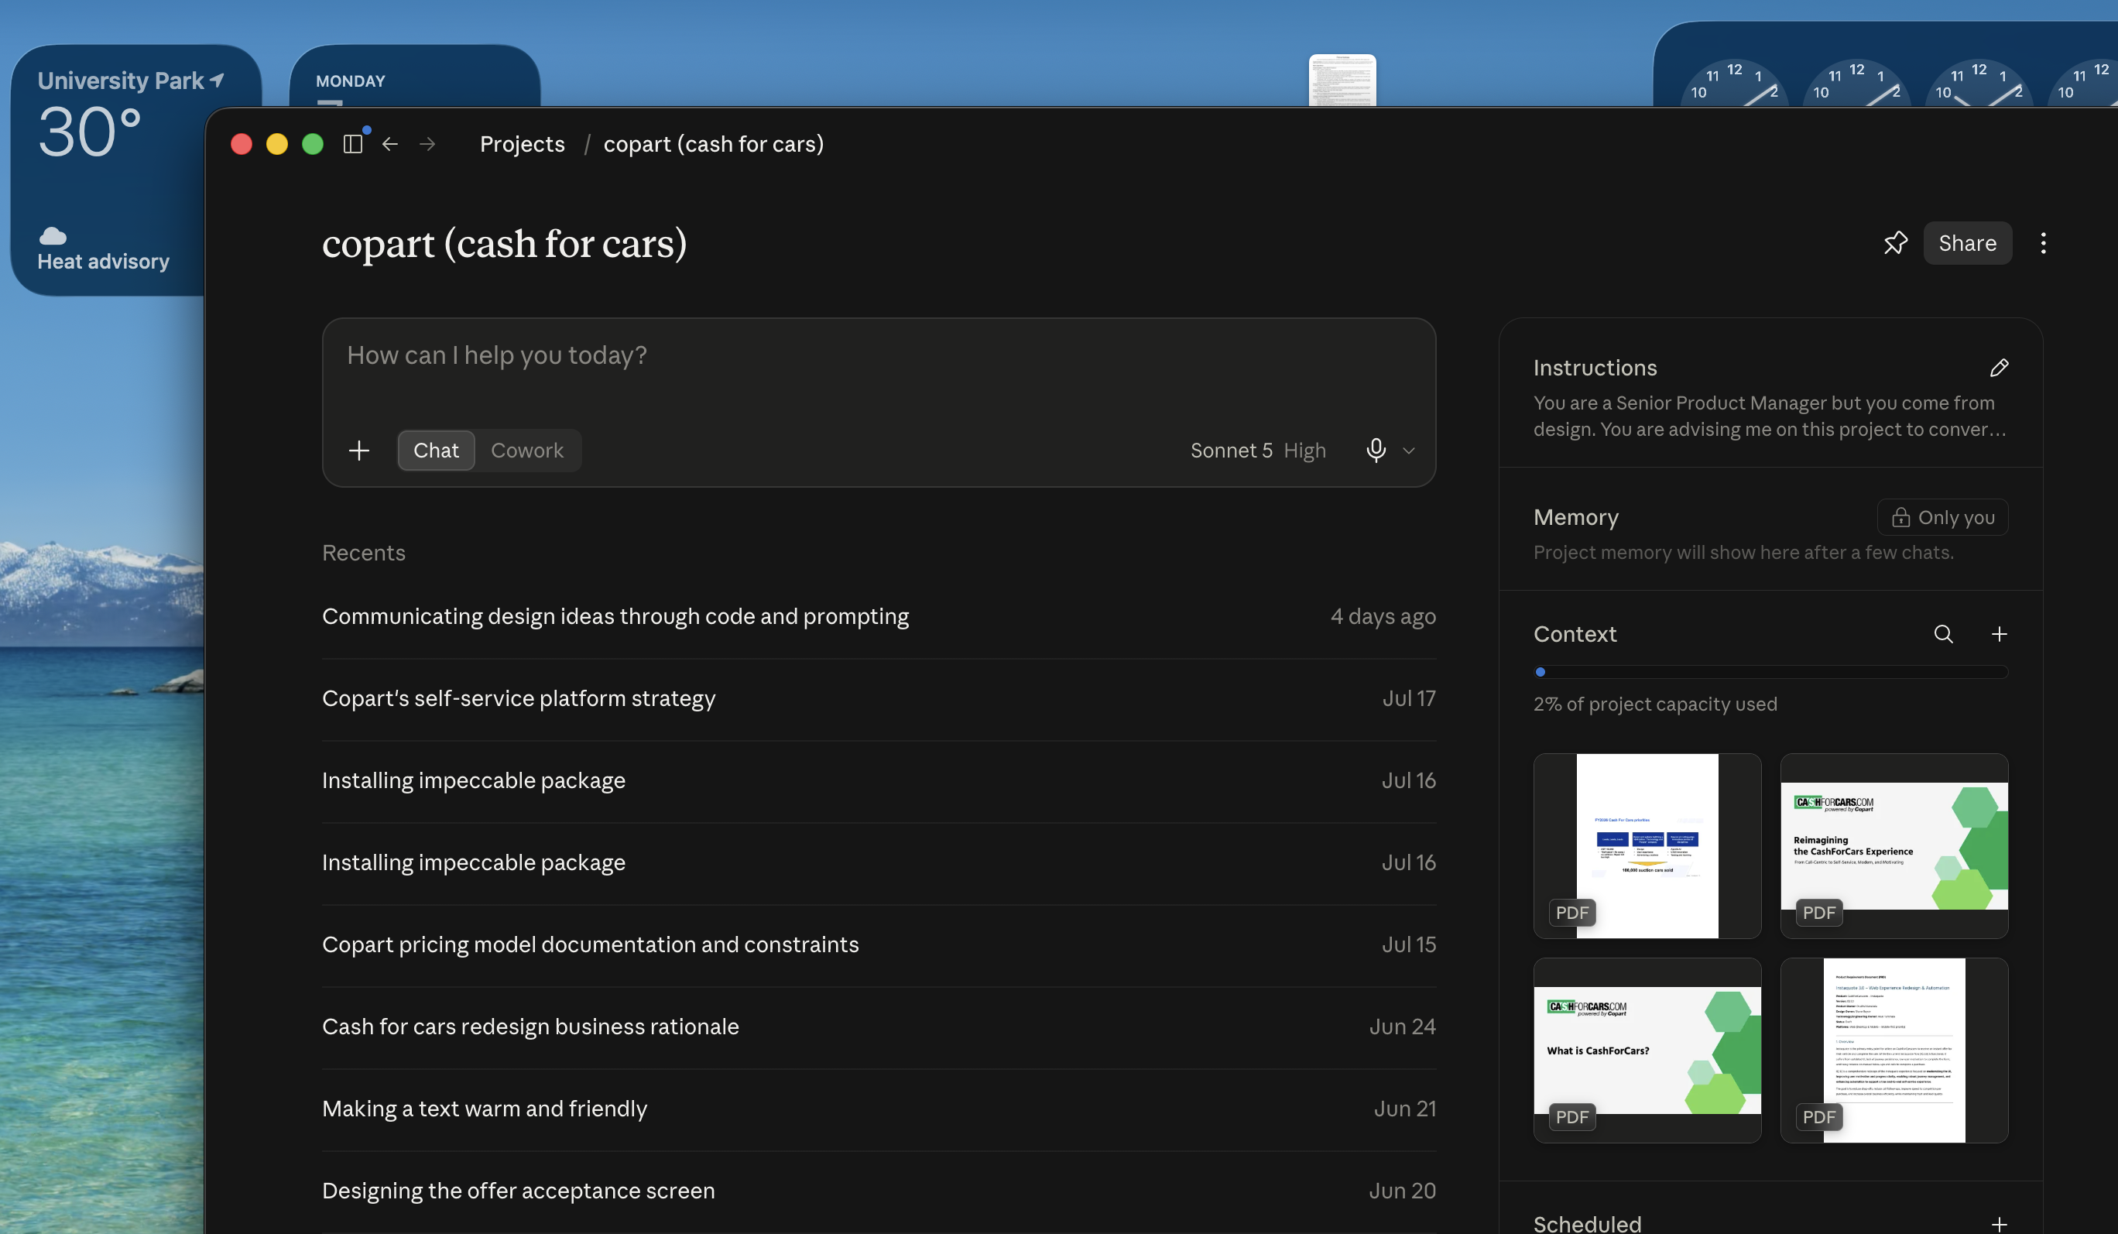Open What is CashForCars PDF thumbnail

(x=1647, y=1050)
